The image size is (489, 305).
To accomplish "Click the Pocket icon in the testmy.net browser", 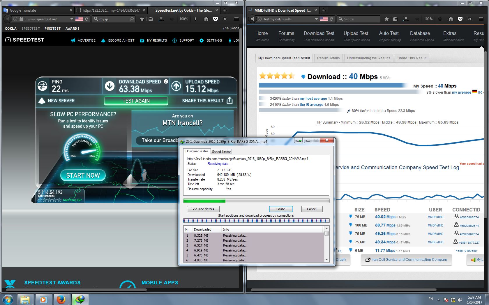I will (x=460, y=19).
